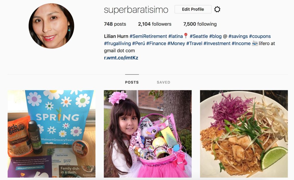Click the #Travel hashtag
294x180 pixels.
[194, 43]
